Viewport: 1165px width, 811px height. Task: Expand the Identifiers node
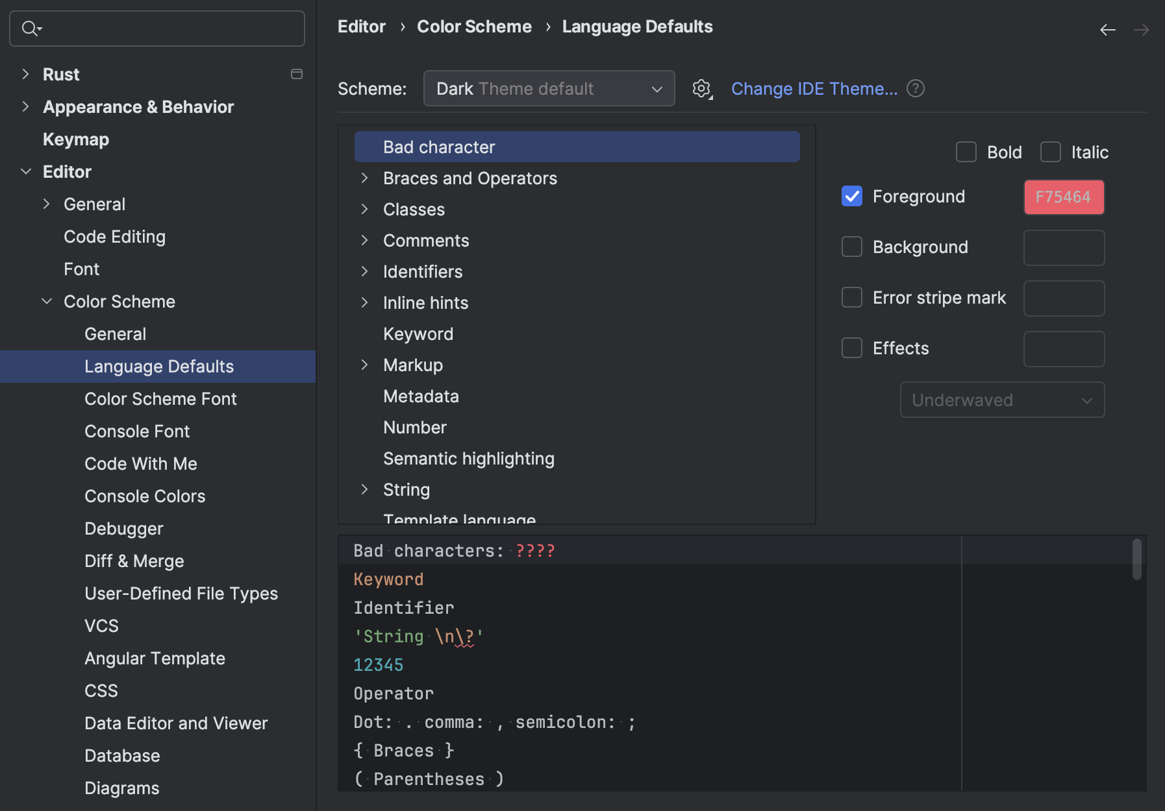tap(364, 272)
